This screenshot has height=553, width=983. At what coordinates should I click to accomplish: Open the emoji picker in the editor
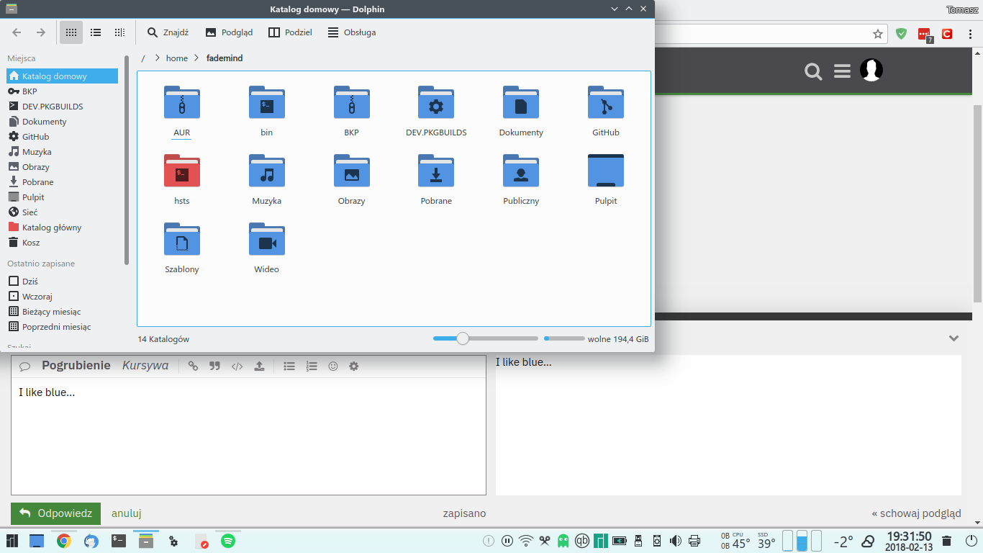coord(332,367)
